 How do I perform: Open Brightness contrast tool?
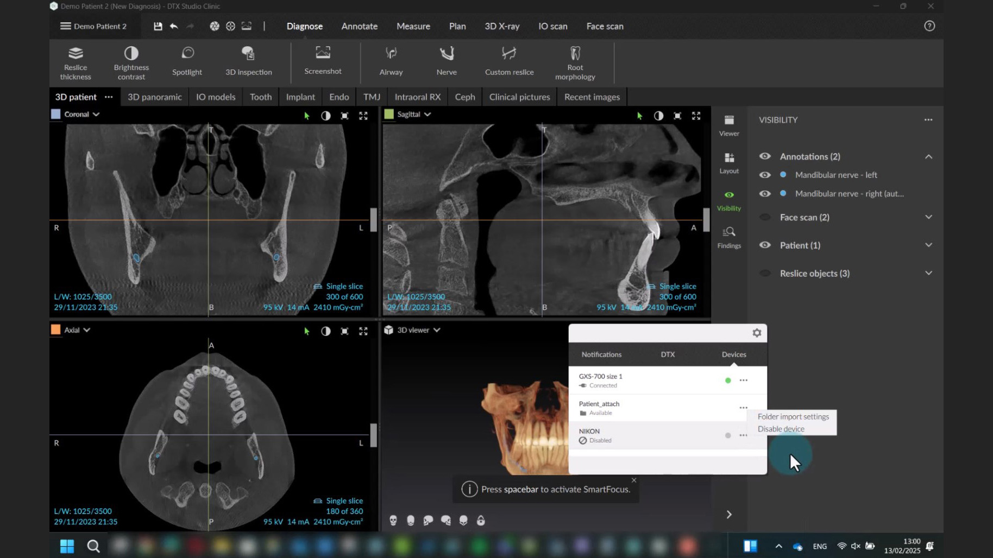point(131,62)
